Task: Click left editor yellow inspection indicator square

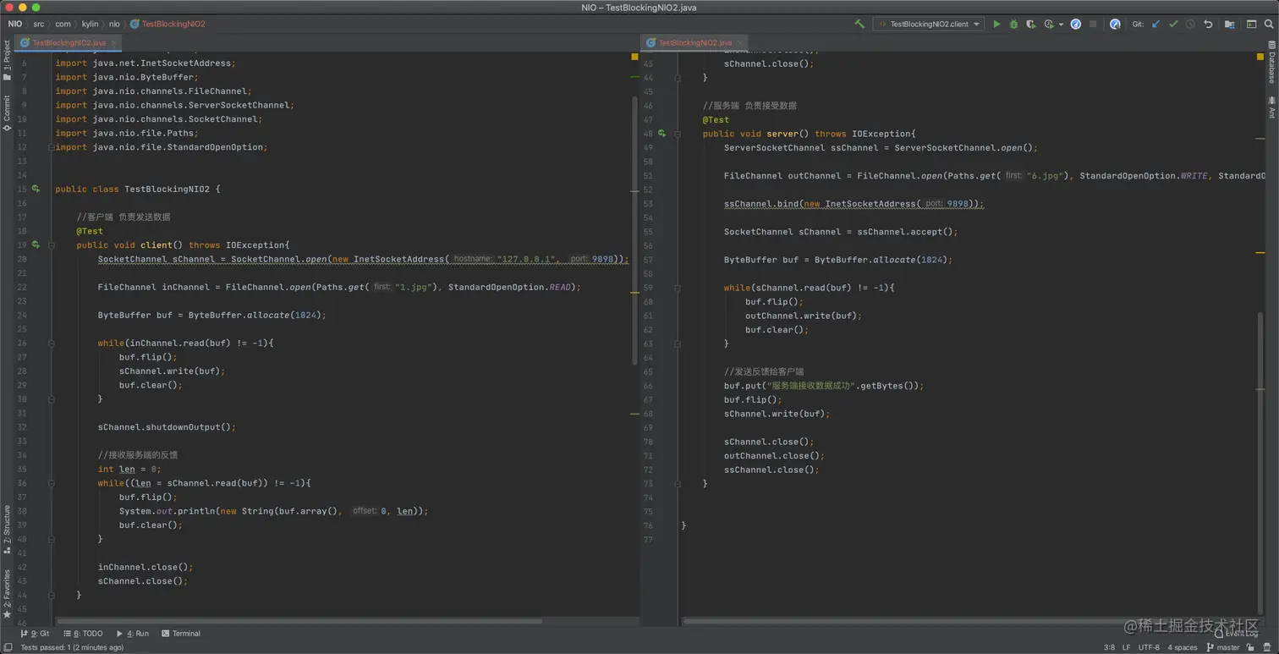Action: point(634,57)
